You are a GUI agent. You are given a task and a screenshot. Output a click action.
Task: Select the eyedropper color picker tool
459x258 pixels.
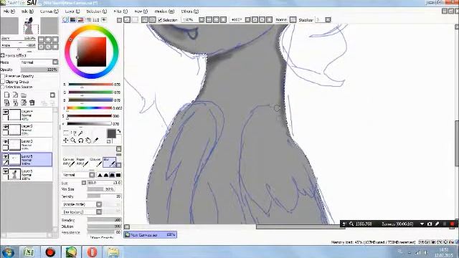pos(95,140)
